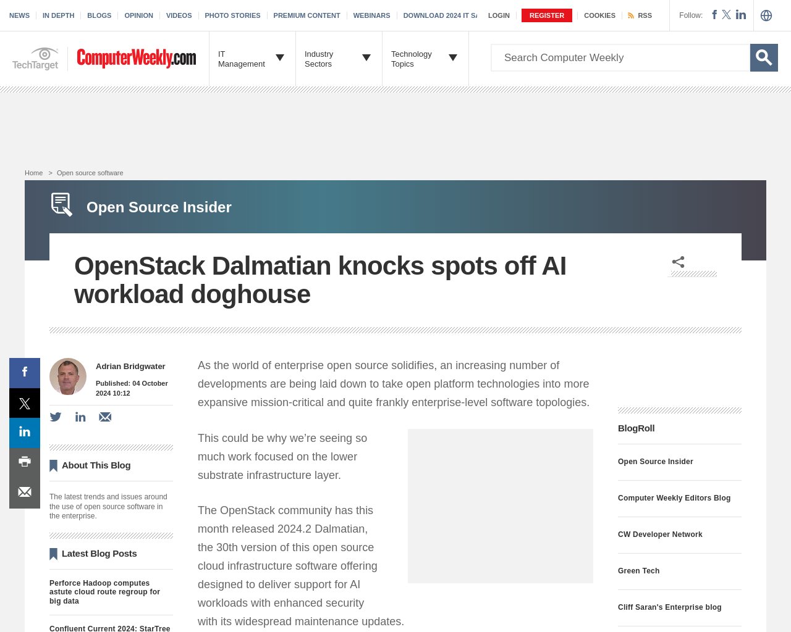Open the Confluent Current 2024 post link
The width and height of the screenshot is (791, 632).
click(110, 628)
